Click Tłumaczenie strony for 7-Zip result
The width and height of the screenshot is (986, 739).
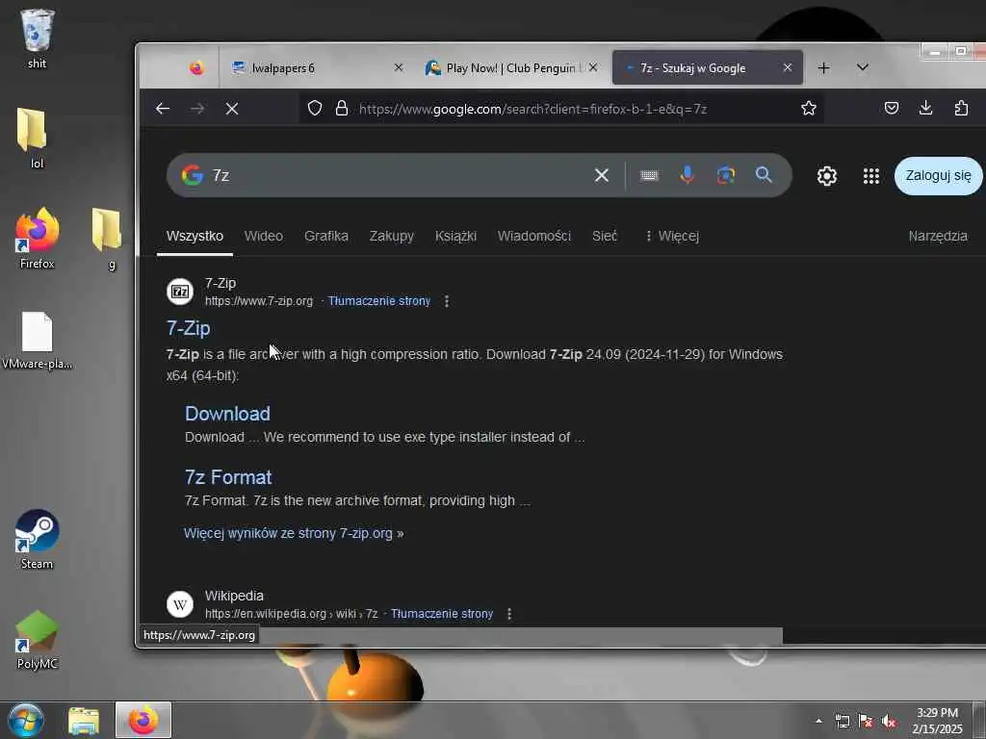pos(379,301)
